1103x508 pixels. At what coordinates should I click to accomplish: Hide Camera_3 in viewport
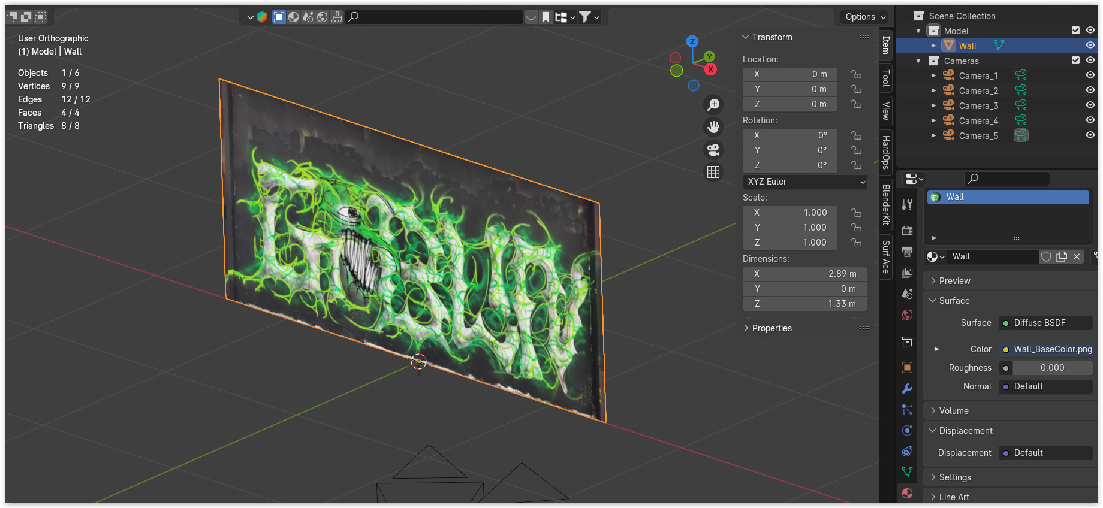coord(1090,105)
